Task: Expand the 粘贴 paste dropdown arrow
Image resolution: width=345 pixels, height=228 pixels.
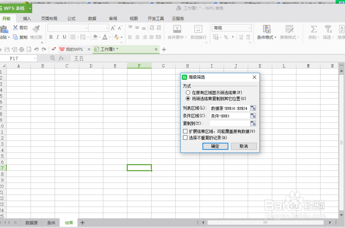Action: point(9,37)
